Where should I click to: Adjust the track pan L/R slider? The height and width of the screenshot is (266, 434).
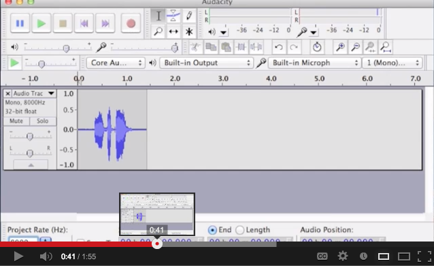pyautogui.click(x=30, y=153)
